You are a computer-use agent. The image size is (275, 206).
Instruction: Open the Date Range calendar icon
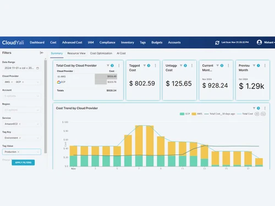37,68
